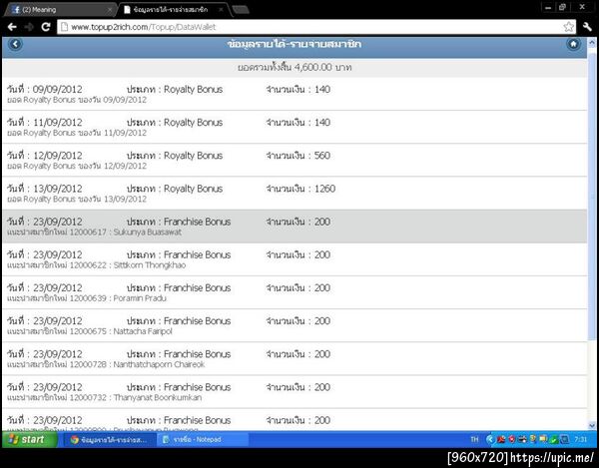Reload the page with refresh icon
The width and height of the screenshot is (599, 468).
click(46, 27)
